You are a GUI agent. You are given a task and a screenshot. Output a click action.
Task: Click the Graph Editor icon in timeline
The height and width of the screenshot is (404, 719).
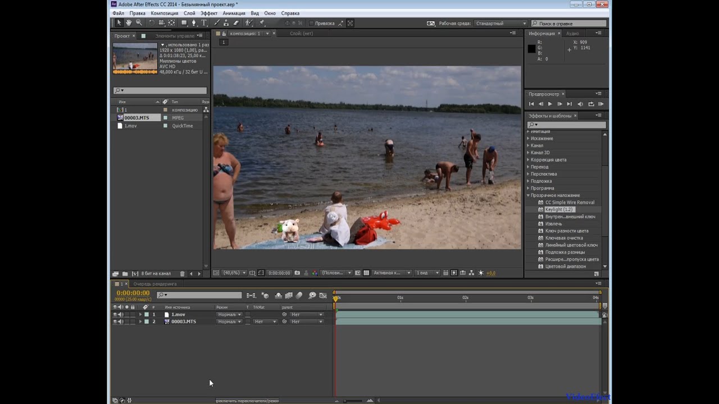pos(323,296)
